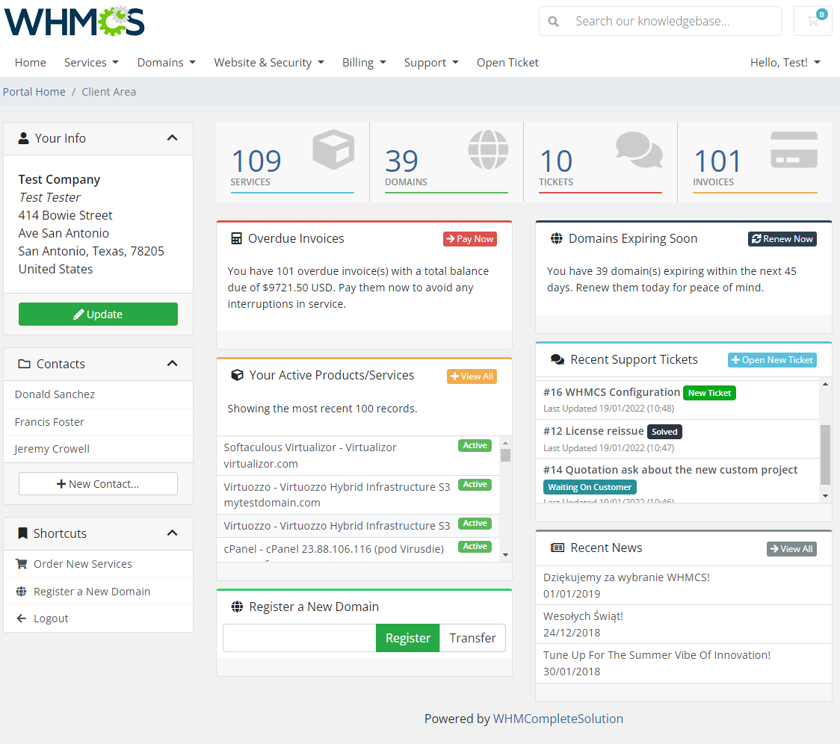Click the green Register domain button

tap(408, 638)
